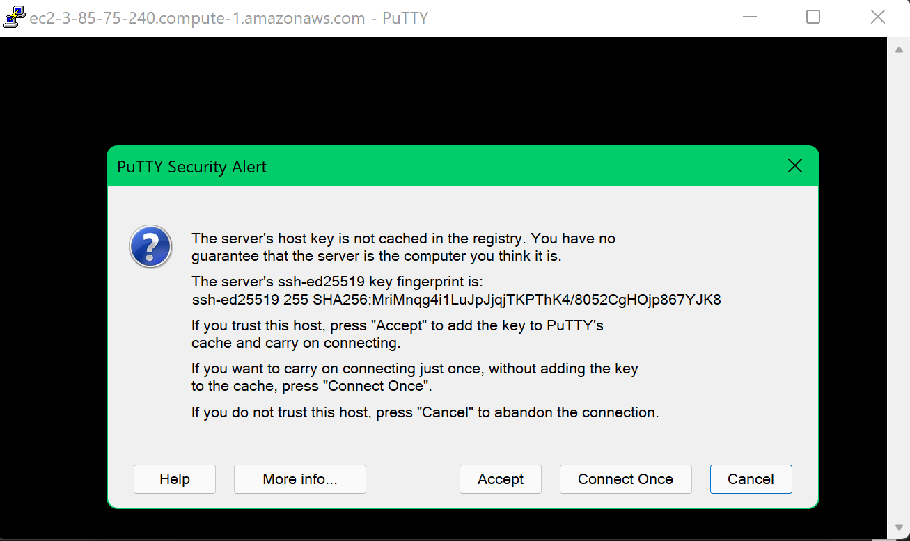Click the vertical scrollbar track of the terminal
Viewport: 910px width, 541px height.
click(x=899, y=289)
